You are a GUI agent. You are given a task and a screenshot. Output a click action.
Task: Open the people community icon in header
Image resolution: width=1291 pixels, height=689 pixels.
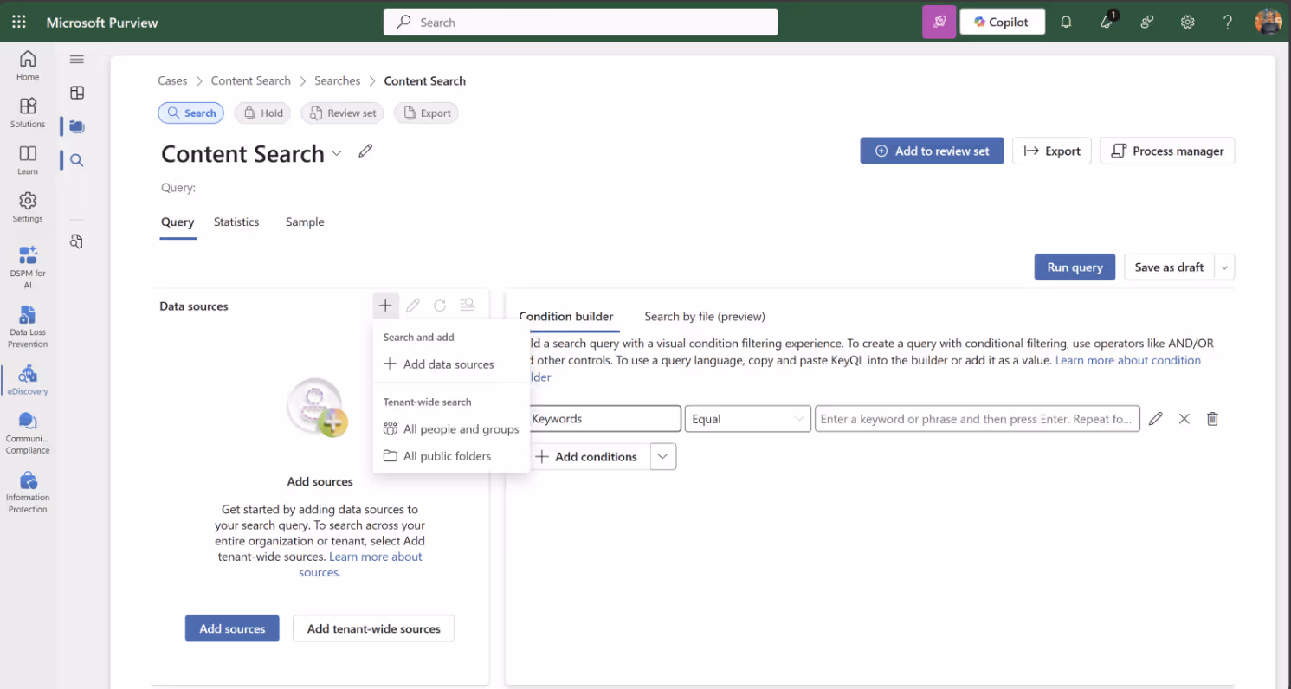coord(1147,22)
